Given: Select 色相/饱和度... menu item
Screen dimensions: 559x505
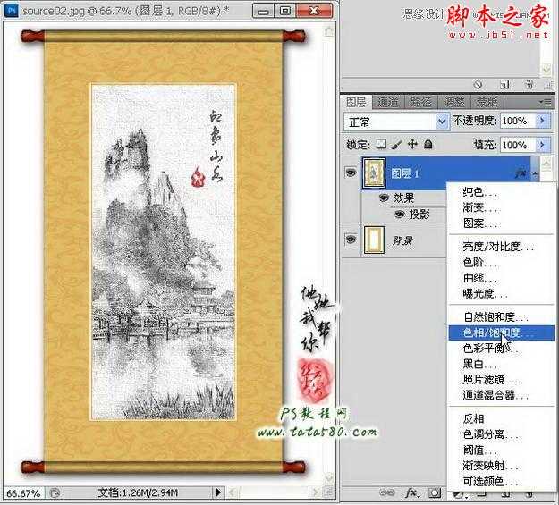Looking at the screenshot, I should pyautogui.click(x=501, y=332).
